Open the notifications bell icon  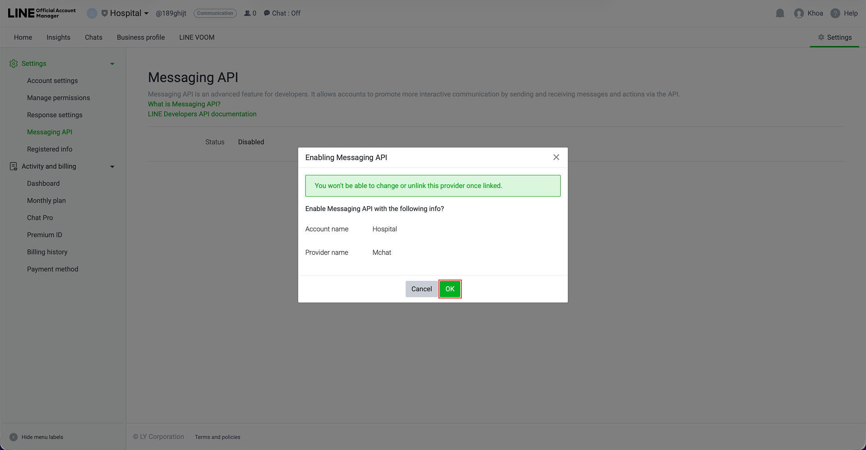tap(780, 13)
